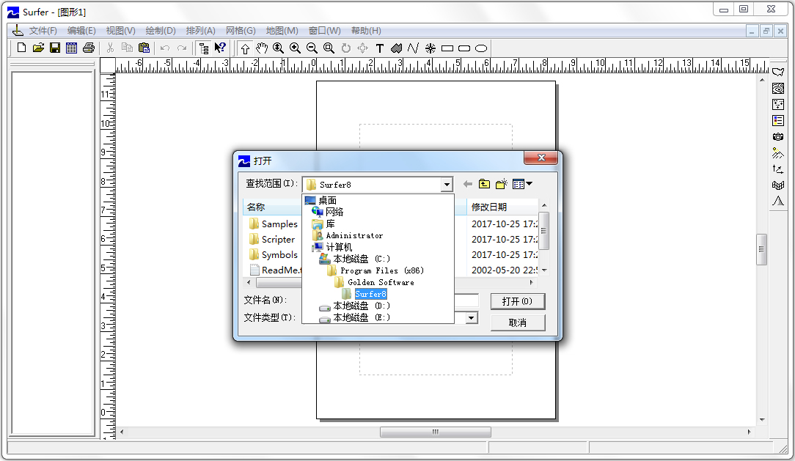Select 本地磁盘 (D:) in the list
795x461 pixels.
tap(362, 306)
